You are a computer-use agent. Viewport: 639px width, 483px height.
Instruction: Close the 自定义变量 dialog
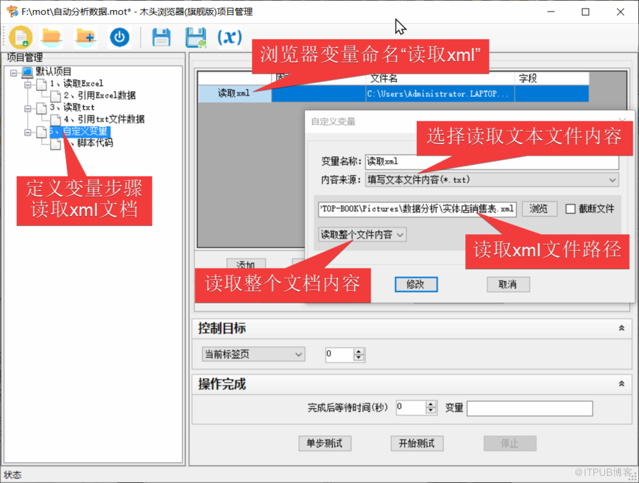click(x=622, y=121)
